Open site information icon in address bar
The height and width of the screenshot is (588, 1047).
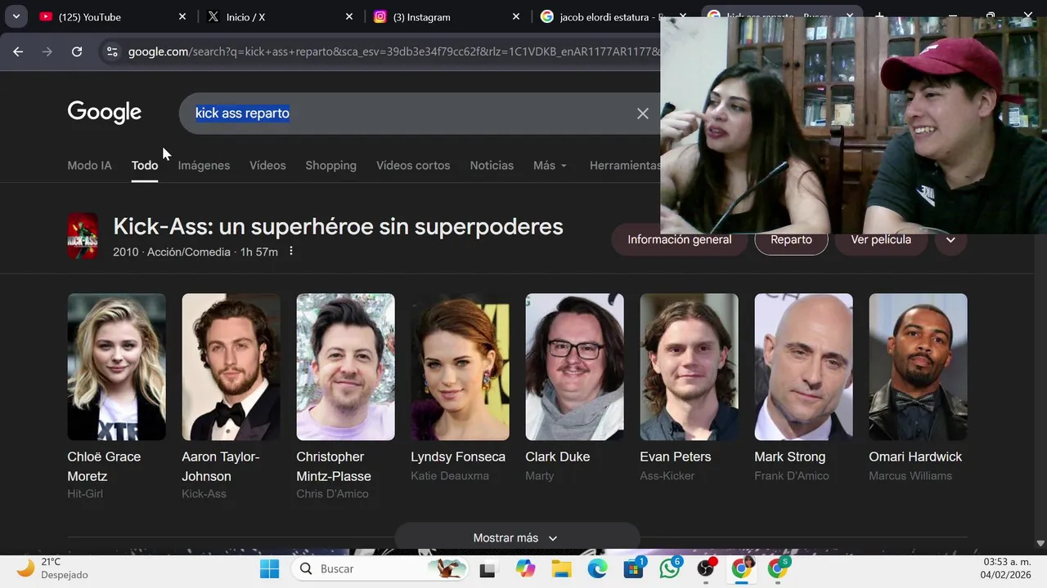tap(112, 51)
